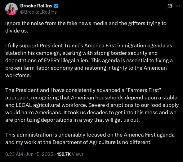Click the capitalized word LEGAL in the post
The width and height of the screenshot is (183, 162).
pos(24,105)
